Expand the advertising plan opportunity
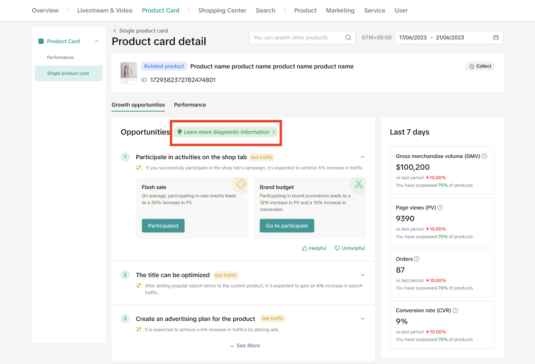This screenshot has width=535, height=364. 363,318
